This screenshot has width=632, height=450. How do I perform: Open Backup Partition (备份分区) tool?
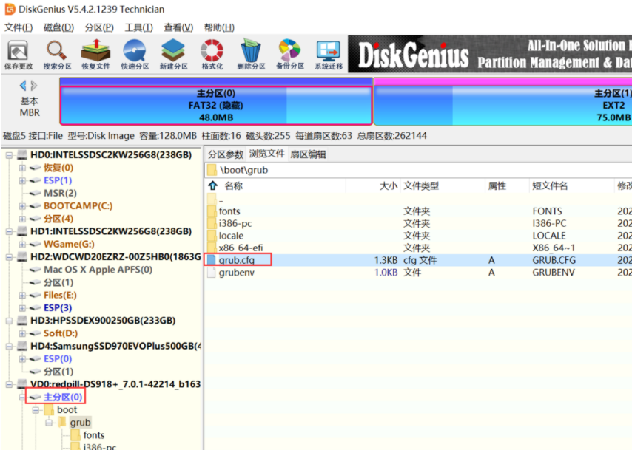290,55
